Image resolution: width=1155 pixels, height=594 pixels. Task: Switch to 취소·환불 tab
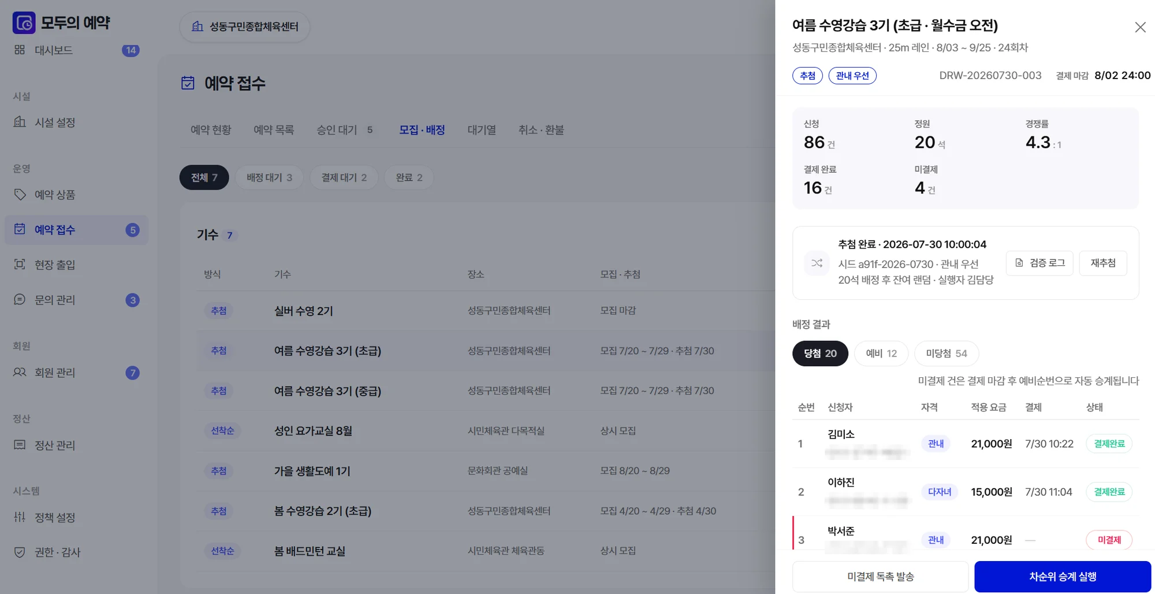[541, 130]
